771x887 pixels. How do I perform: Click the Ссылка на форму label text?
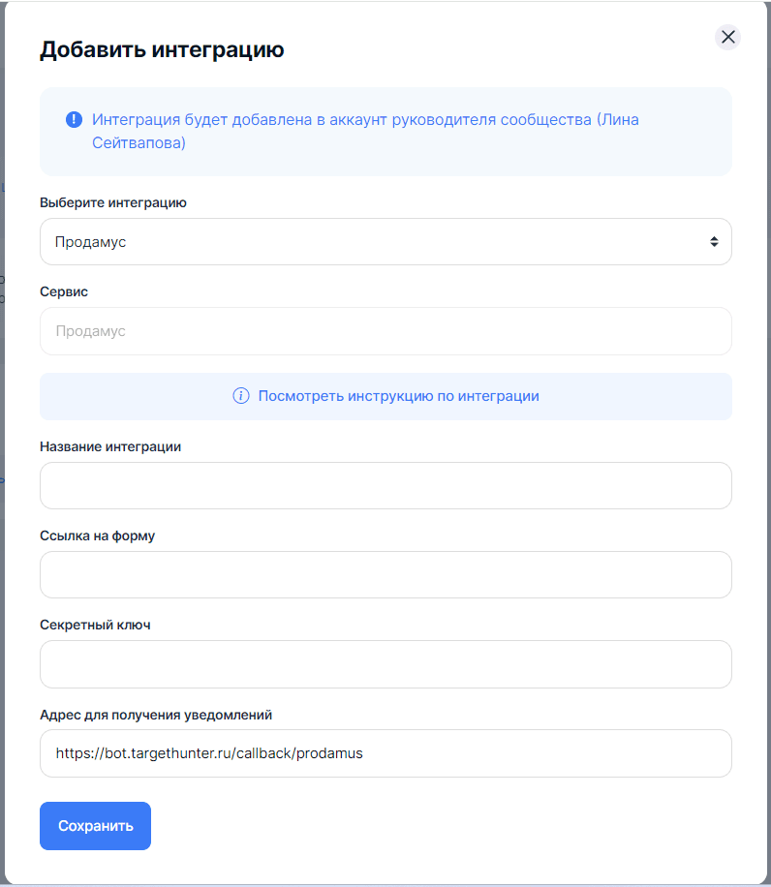97,535
